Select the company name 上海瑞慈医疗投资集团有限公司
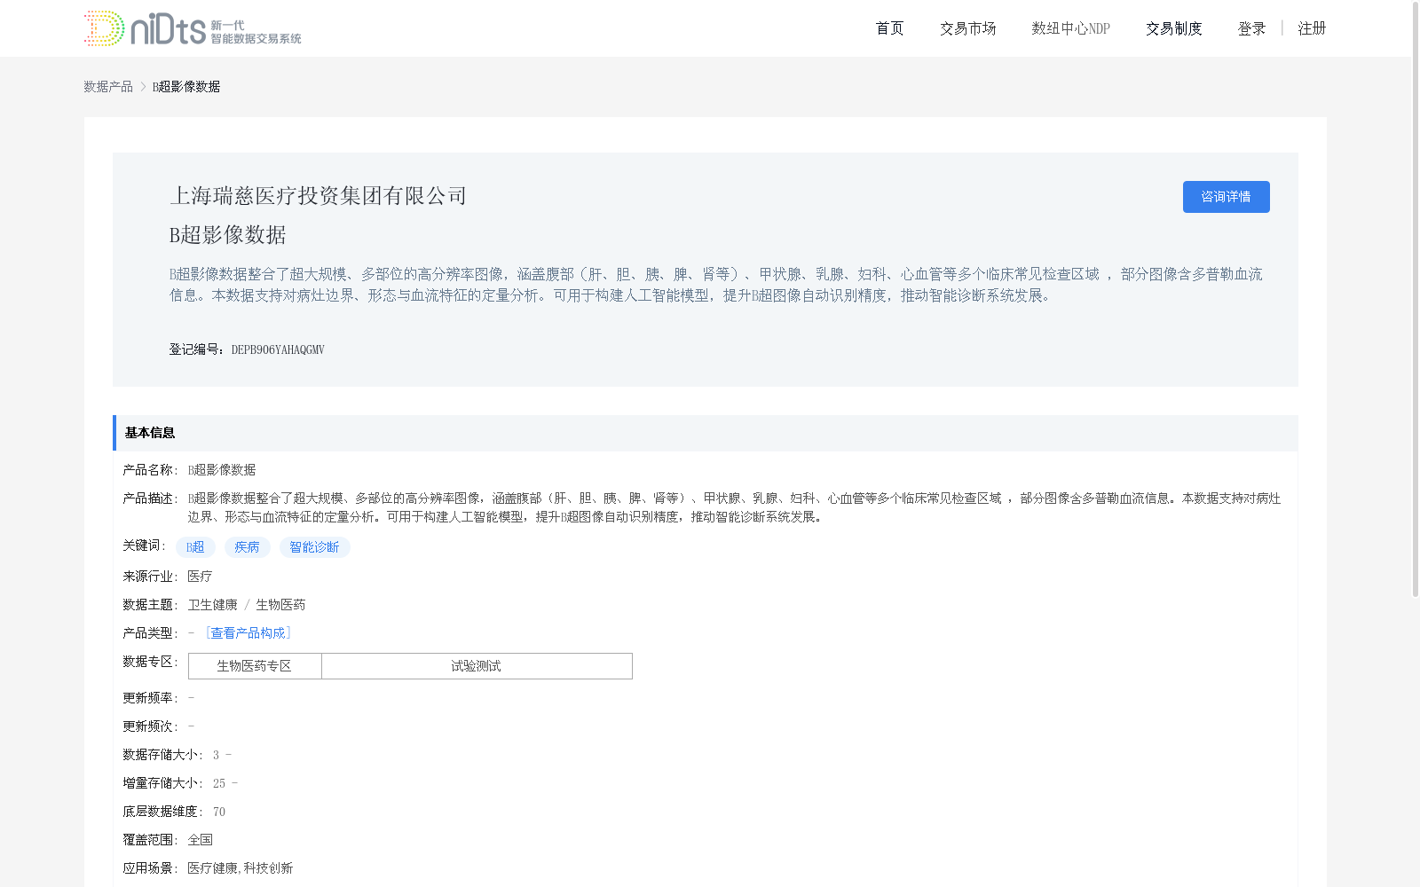 coord(318,196)
